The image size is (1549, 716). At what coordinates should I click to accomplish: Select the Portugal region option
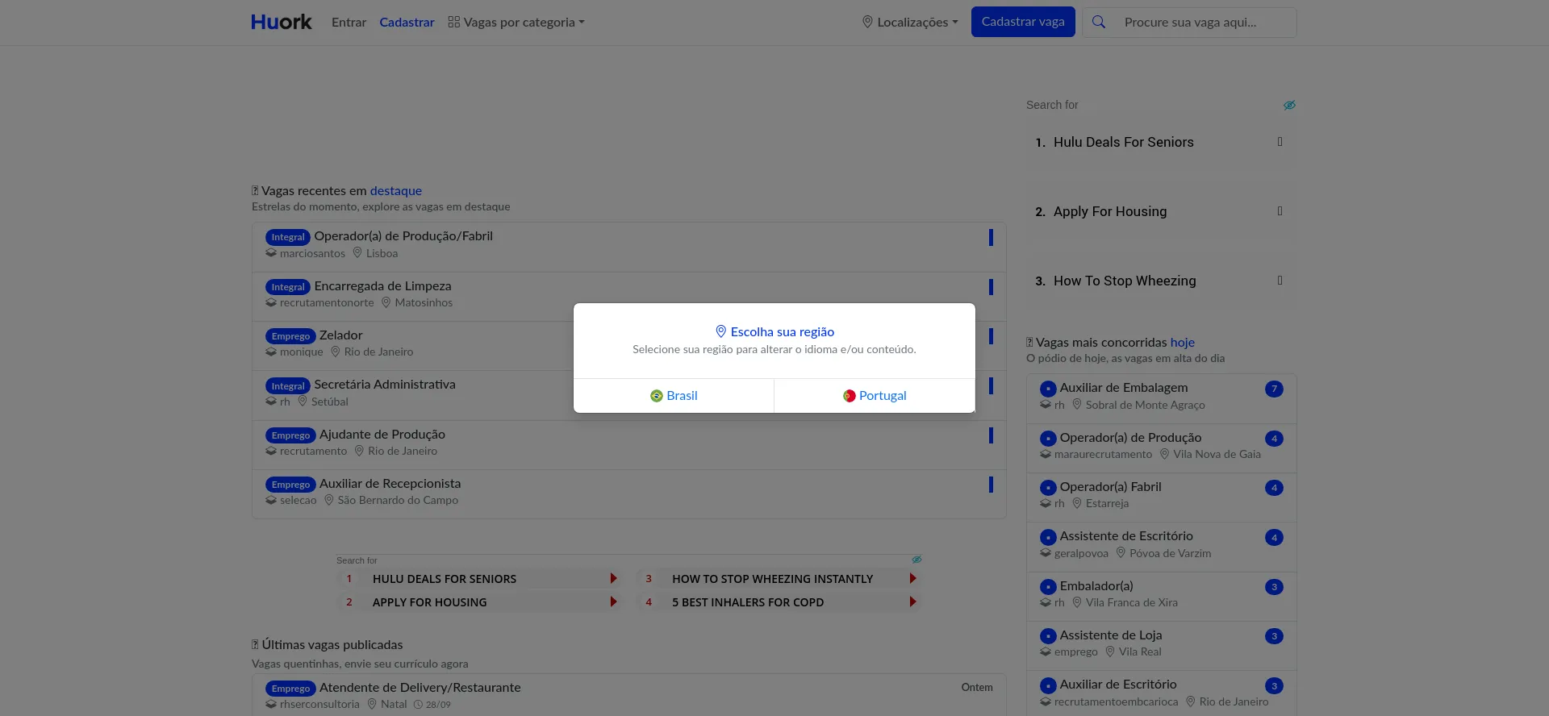point(875,396)
